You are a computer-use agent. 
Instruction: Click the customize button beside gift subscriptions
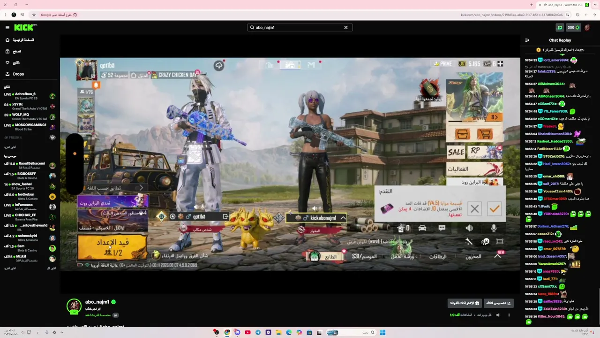(499, 303)
